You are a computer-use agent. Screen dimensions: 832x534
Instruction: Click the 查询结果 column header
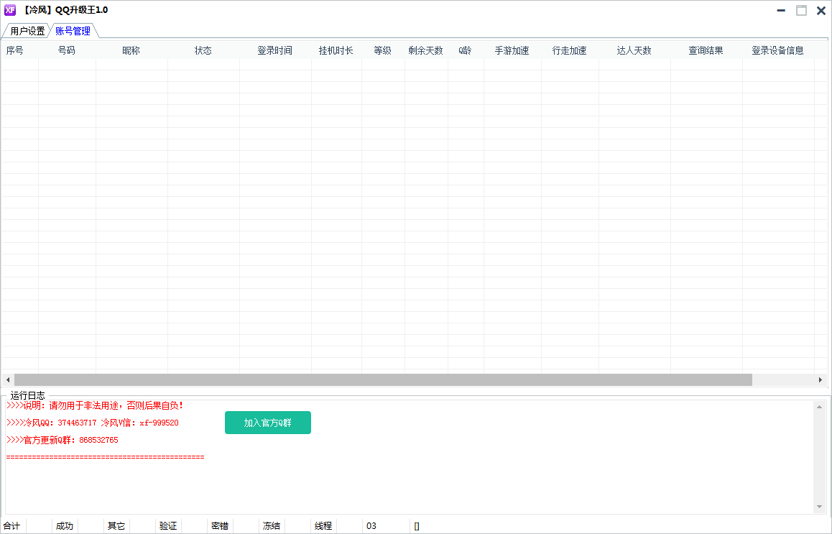706,50
